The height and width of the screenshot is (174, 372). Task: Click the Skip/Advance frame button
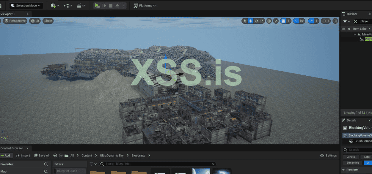point(104,5)
